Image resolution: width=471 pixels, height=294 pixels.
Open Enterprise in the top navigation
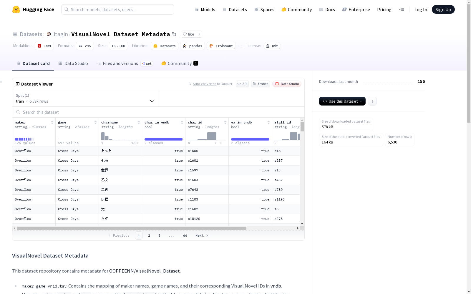tap(356, 9)
